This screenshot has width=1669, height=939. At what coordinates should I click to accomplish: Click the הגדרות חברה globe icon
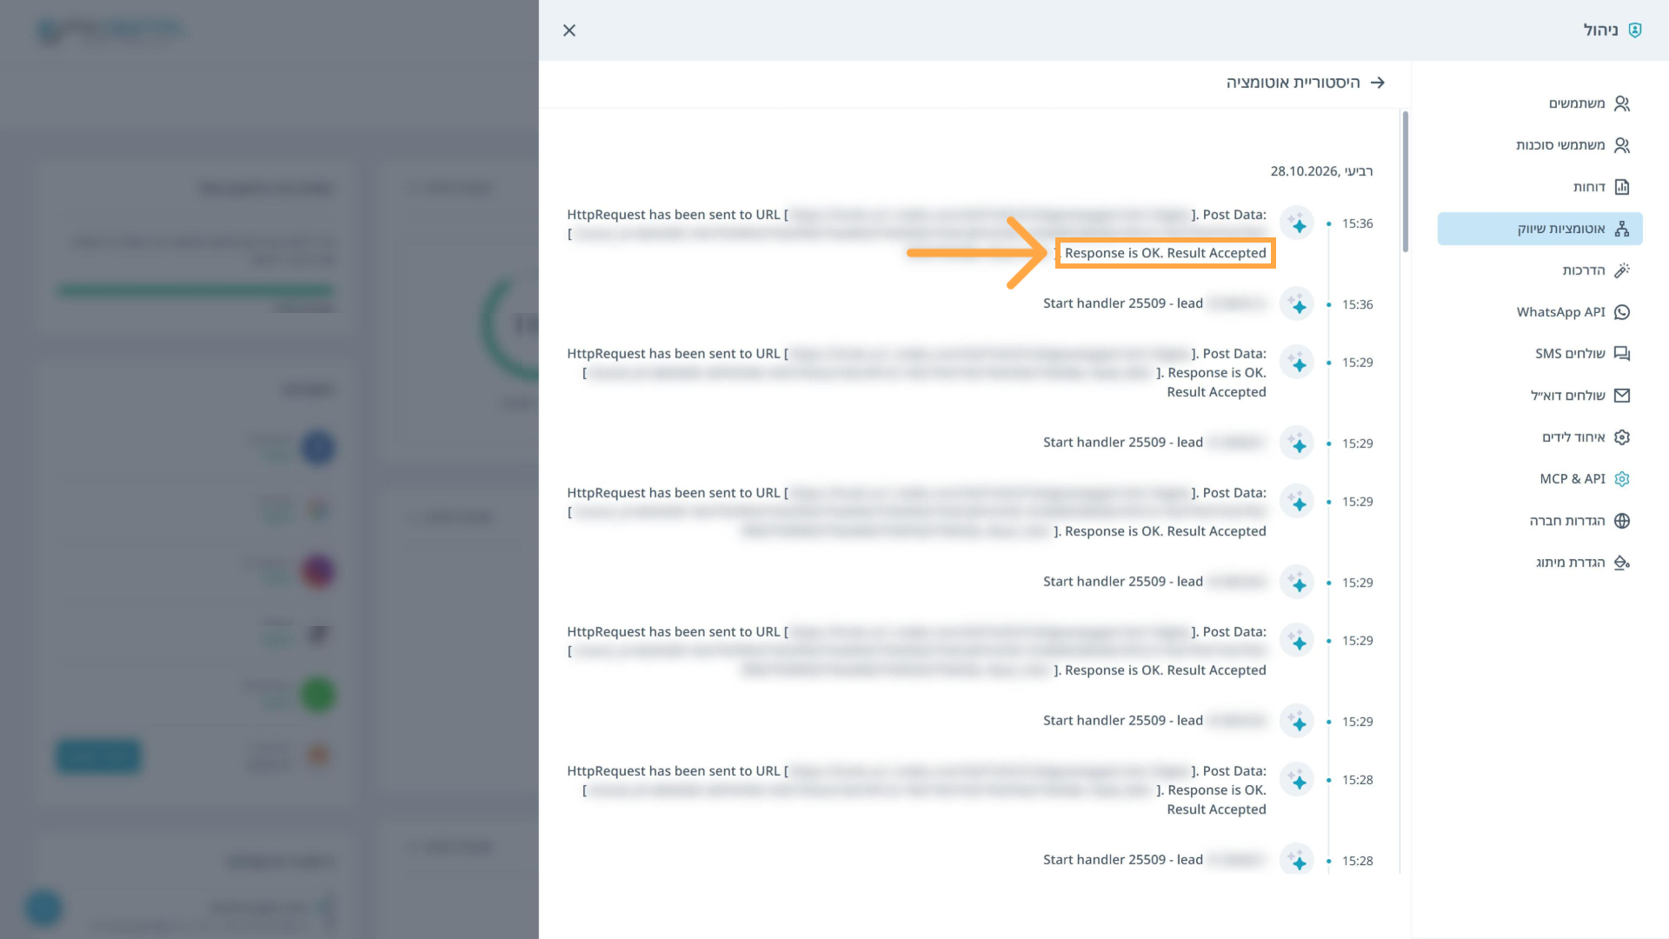(x=1622, y=521)
